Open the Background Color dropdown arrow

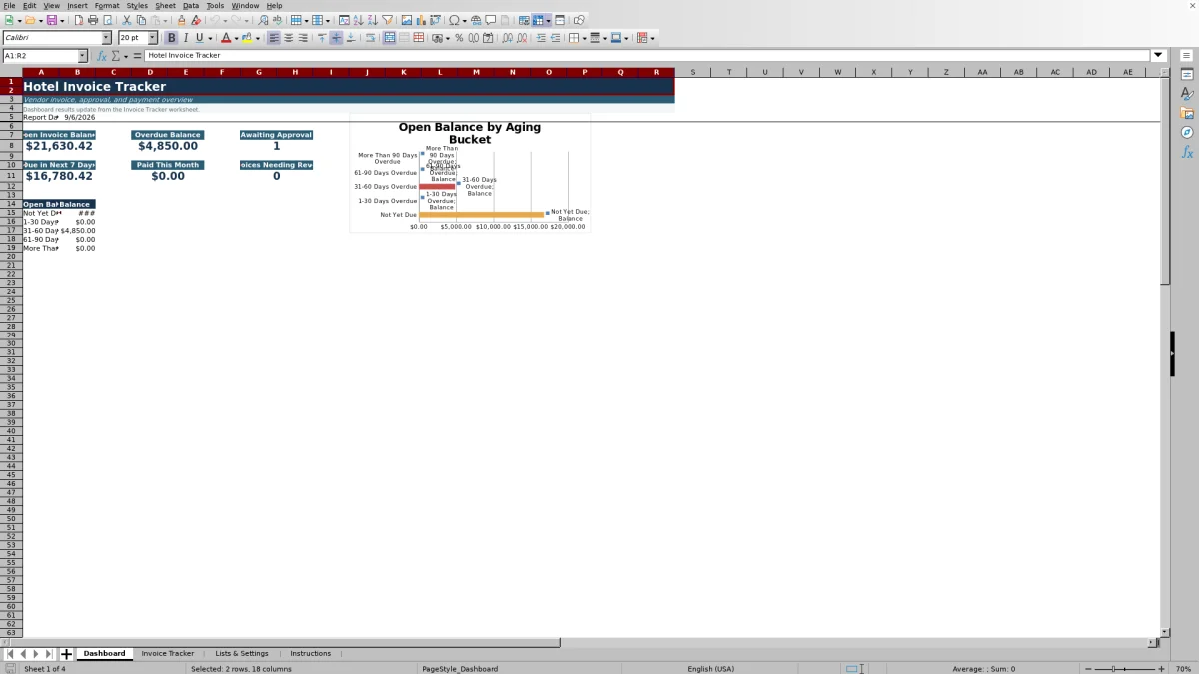click(258, 38)
